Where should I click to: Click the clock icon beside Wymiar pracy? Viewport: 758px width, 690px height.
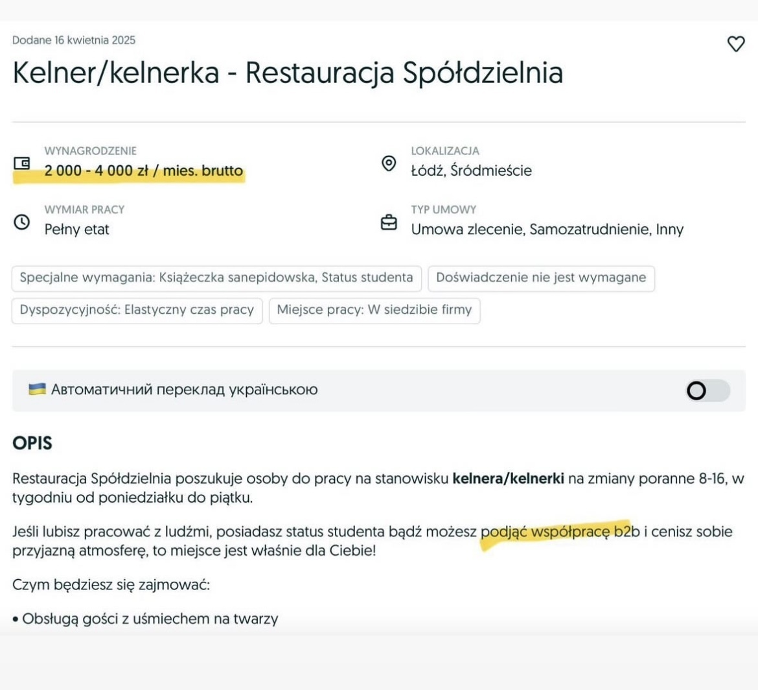[21, 222]
